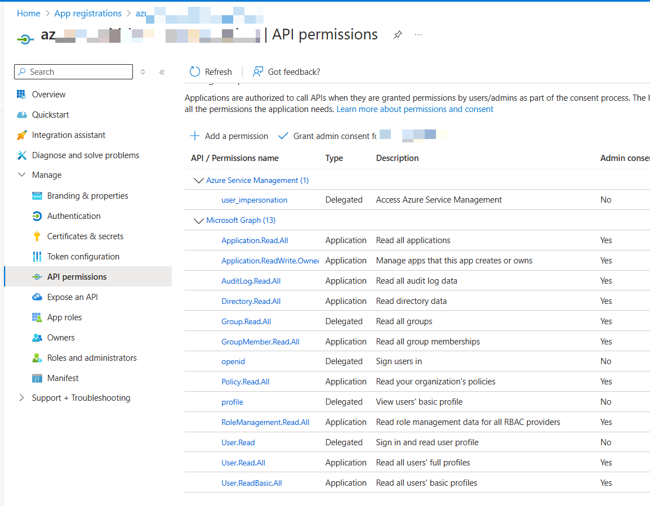Open Quickstart in the sidebar menu

point(50,115)
